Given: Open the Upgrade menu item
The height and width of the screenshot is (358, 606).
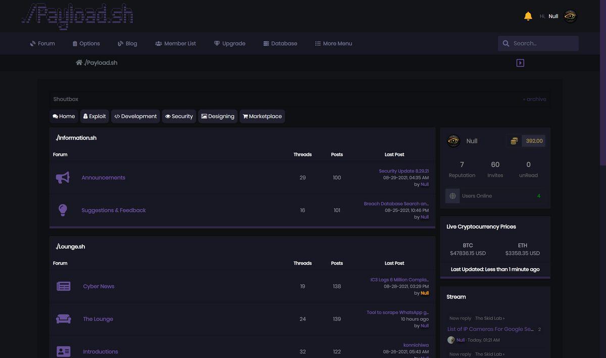Looking at the screenshot, I should (229, 43).
